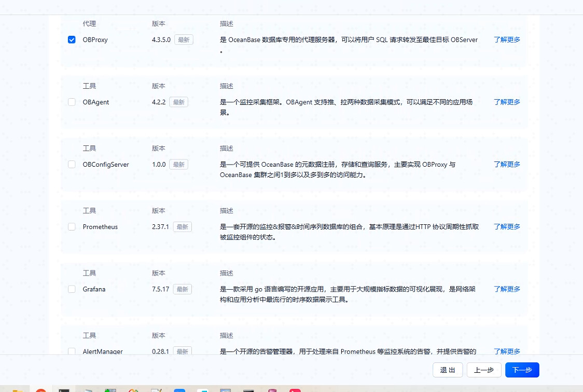583x392 pixels.
Task: Click the orange round icon in taskbar
Action: pyautogui.click(x=41, y=390)
